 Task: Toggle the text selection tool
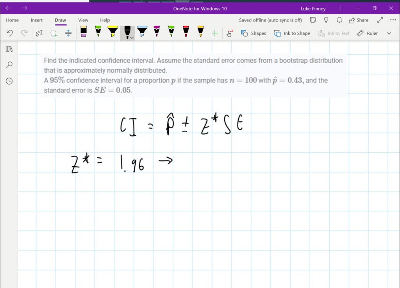pos(38,33)
